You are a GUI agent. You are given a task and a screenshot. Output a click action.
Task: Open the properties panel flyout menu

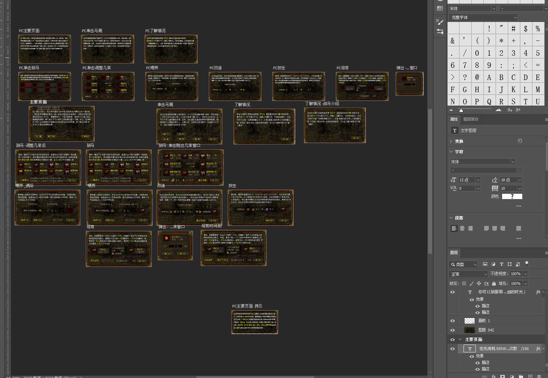(546, 119)
